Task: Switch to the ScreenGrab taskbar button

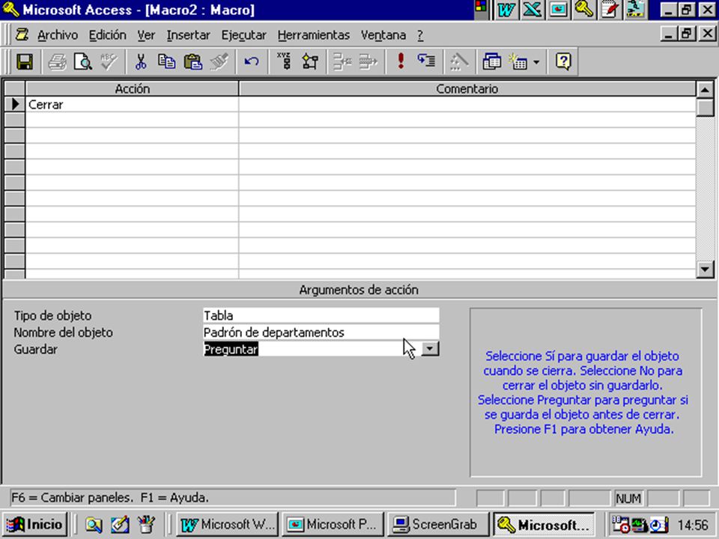Action: 437,524
